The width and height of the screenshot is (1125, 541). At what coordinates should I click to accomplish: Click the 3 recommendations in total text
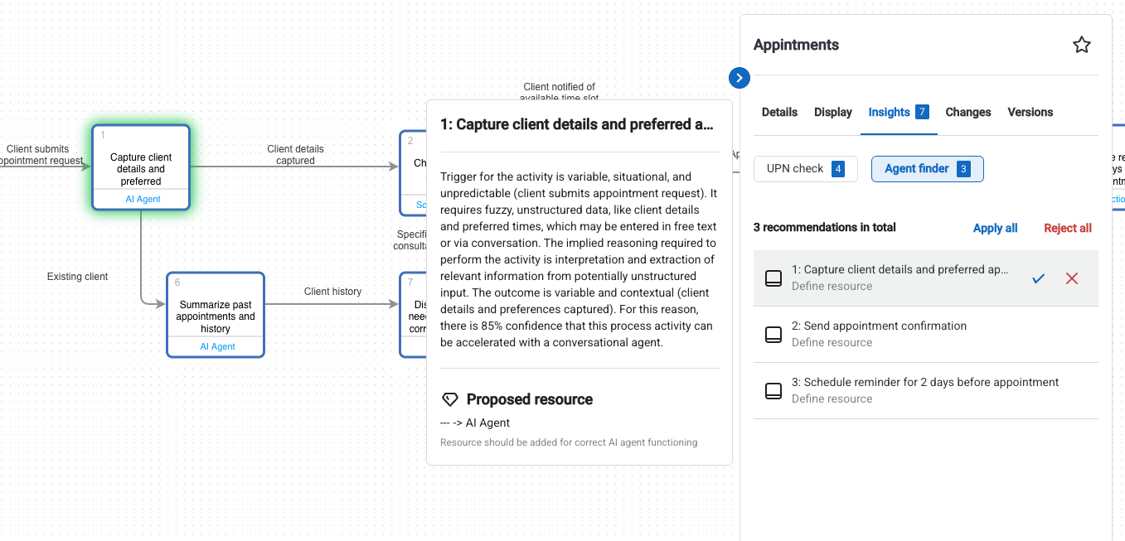[825, 227]
